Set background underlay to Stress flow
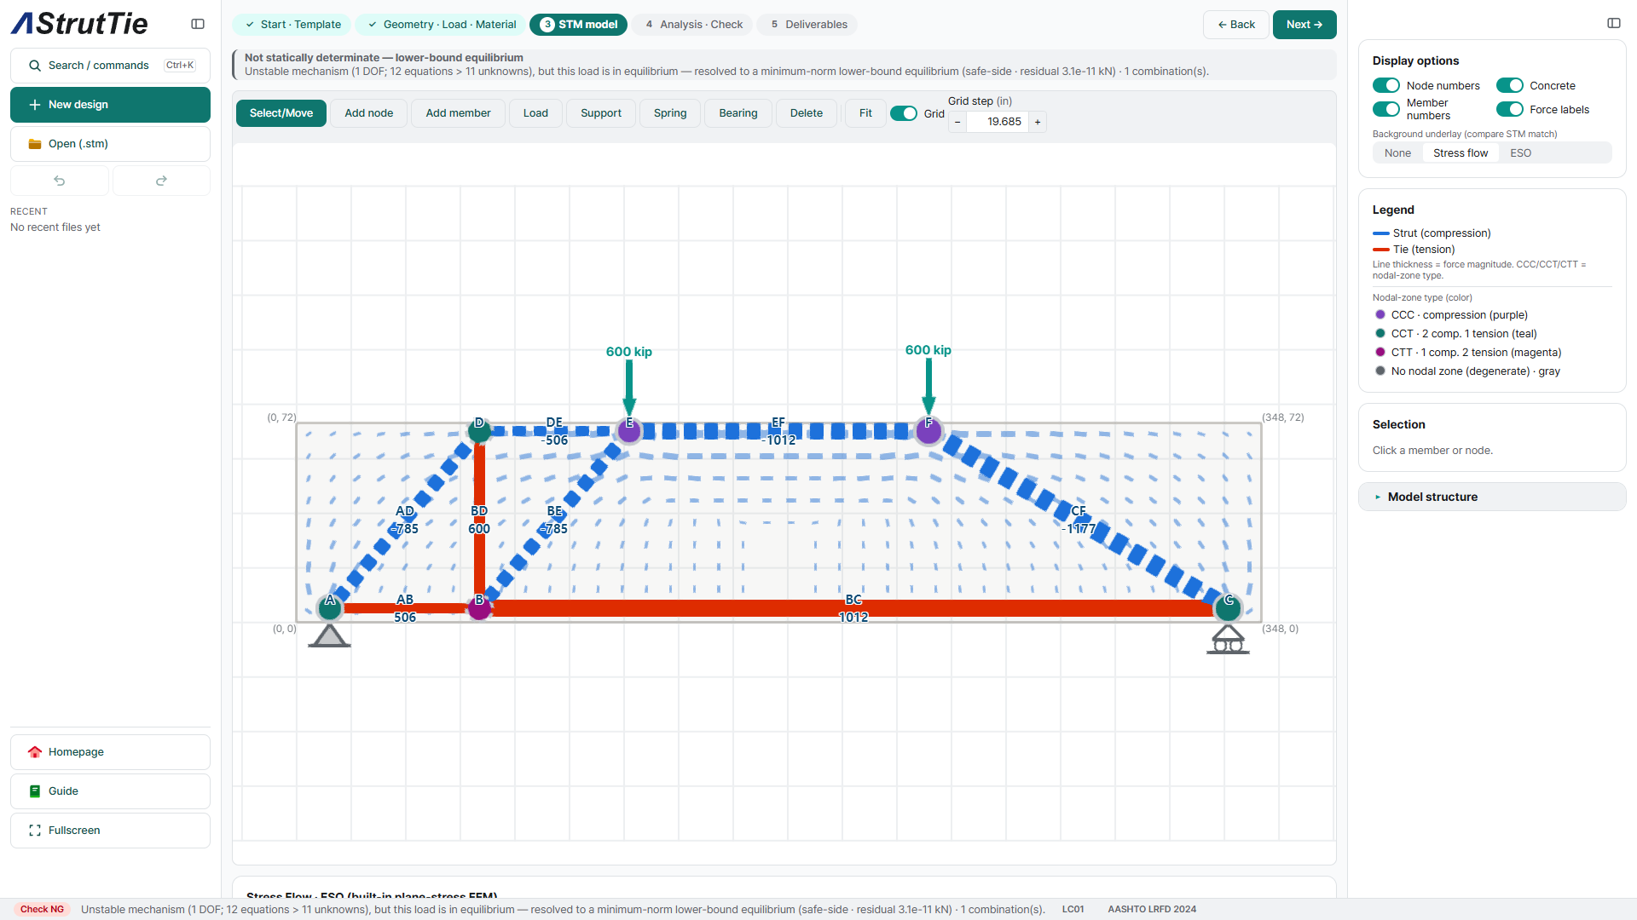This screenshot has width=1637, height=920. 1461,153
